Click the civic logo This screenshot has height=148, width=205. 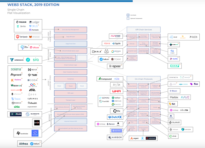(173, 136)
